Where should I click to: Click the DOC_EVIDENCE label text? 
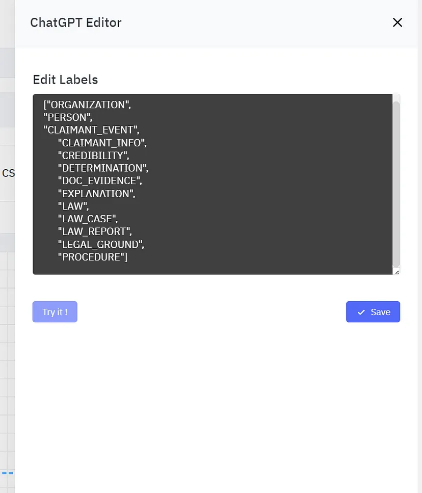point(100,180)
